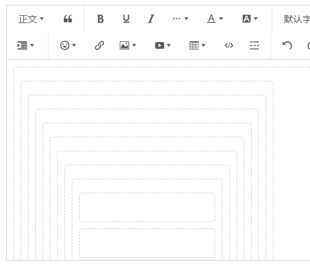Toggle italic formatting

pyautogui.click(x=151, y=19)
